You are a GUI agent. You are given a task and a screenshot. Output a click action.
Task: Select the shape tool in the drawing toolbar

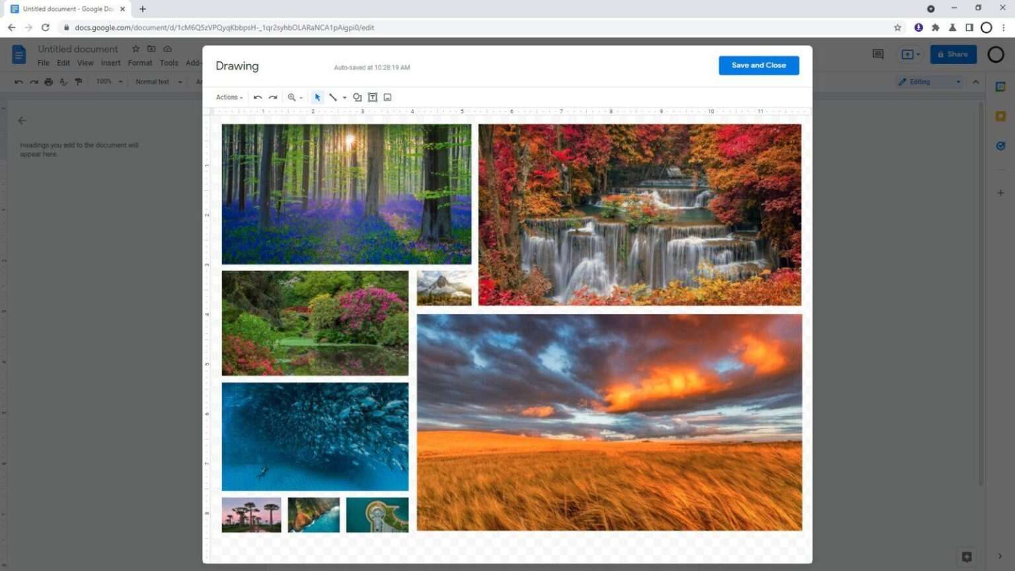click(x=357, y=97)
